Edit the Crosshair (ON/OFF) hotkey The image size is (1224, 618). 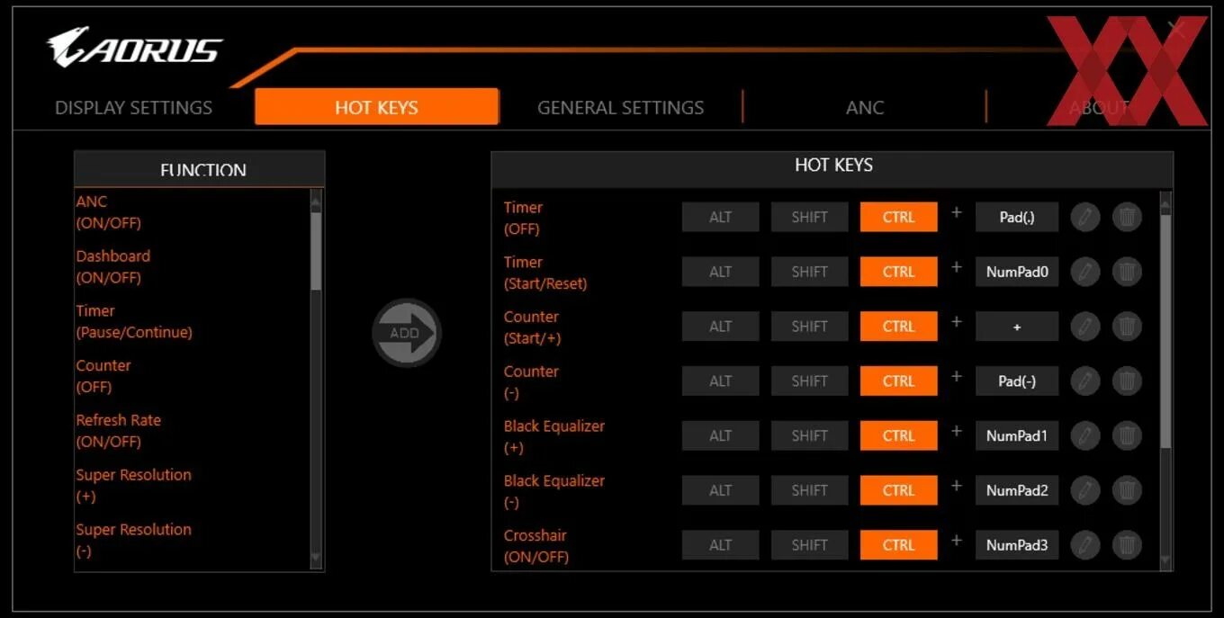[x=1084, y=544]
